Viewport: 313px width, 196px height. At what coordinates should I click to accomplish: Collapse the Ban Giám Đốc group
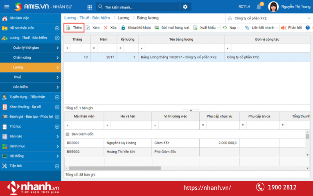pos(68,134)
